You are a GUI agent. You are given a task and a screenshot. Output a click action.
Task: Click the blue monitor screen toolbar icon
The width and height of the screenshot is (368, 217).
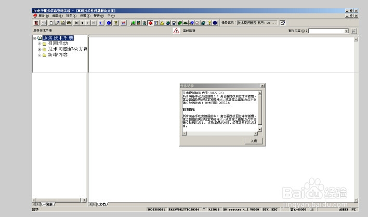coord(174,23)
